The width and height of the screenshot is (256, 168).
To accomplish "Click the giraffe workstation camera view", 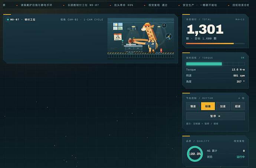I will pos(141,38).
